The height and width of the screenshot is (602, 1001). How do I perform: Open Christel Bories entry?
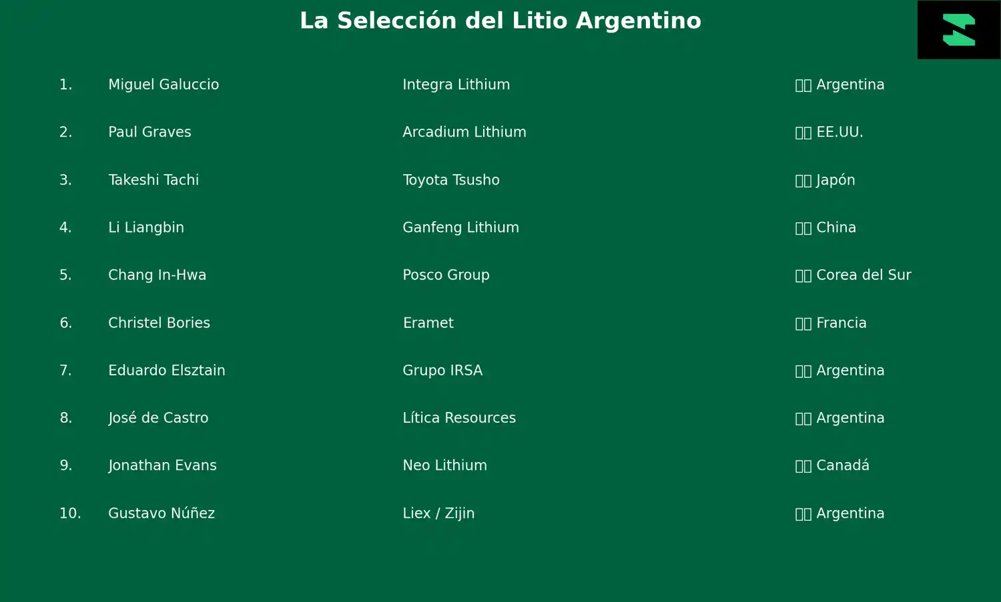tap(159, 323)
